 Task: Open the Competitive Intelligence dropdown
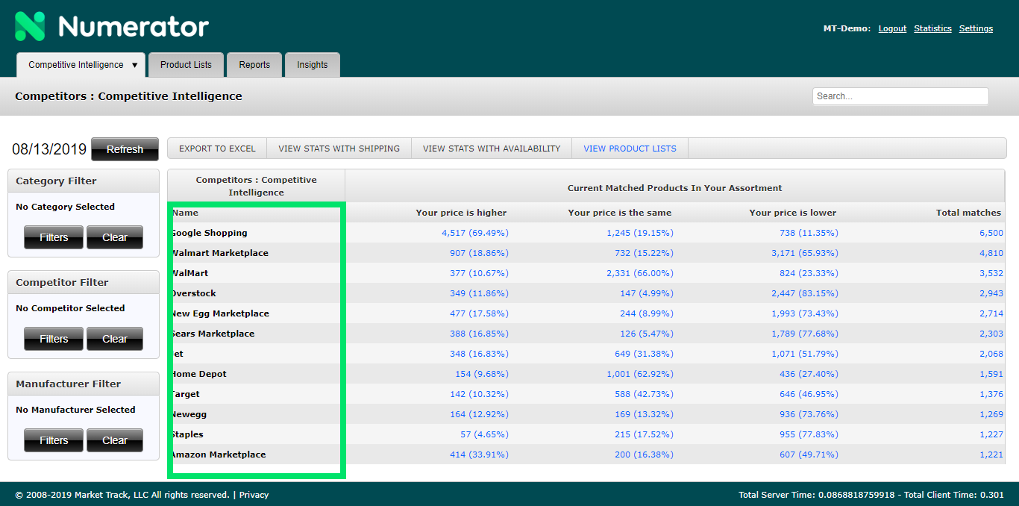click(x=80, y=65)
